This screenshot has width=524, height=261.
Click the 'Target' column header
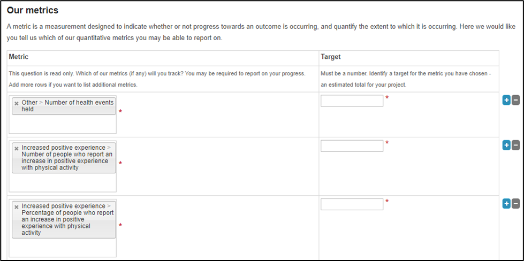[x=331, y=57]
